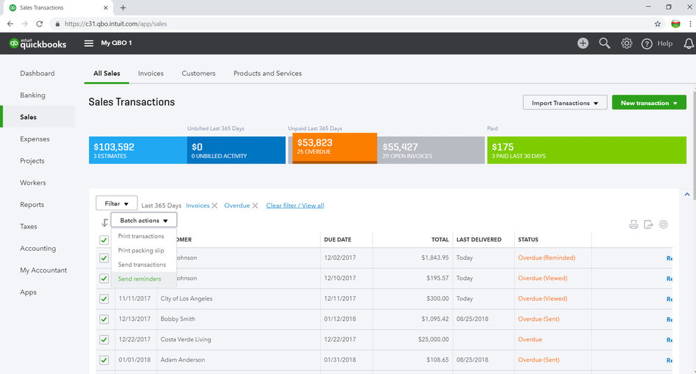
Task: Click the search magnifier icon
Action: point(605,43)
